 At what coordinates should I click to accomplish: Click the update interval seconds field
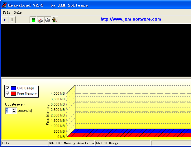pos(8,111)
